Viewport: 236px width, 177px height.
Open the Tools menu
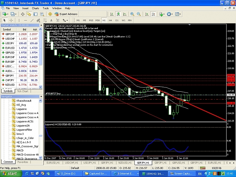point(46,8)
